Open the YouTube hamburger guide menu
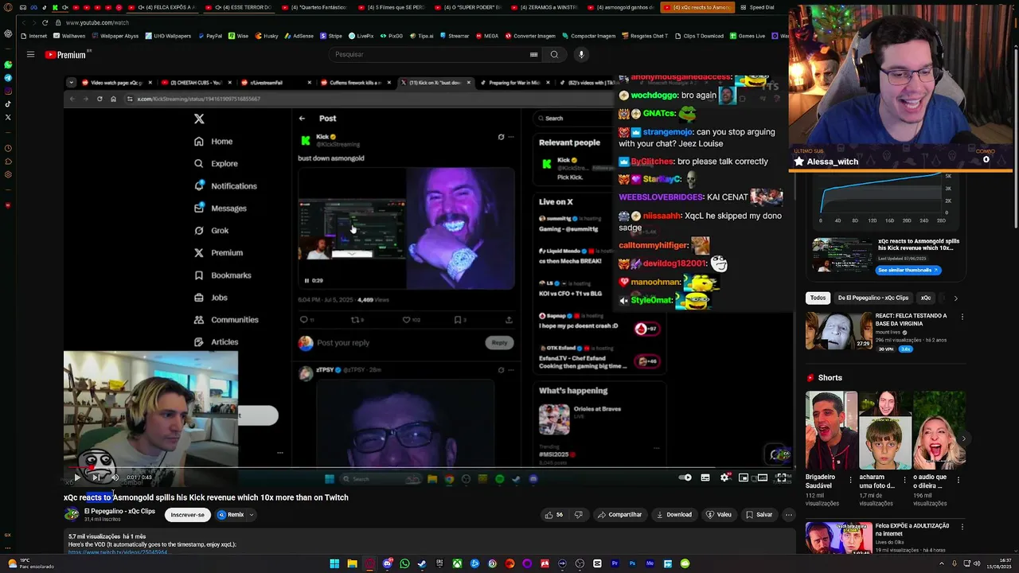Viewport: 1019px width, 573px height. click(x=30, y=55)
